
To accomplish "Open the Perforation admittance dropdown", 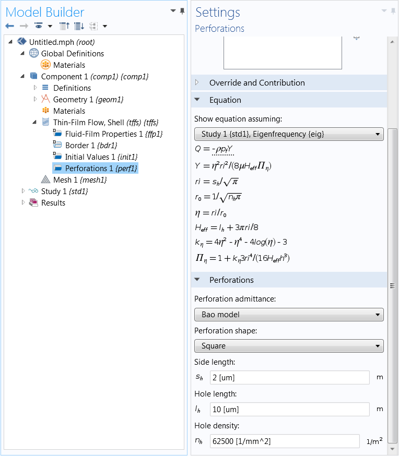I will (289, 315).
